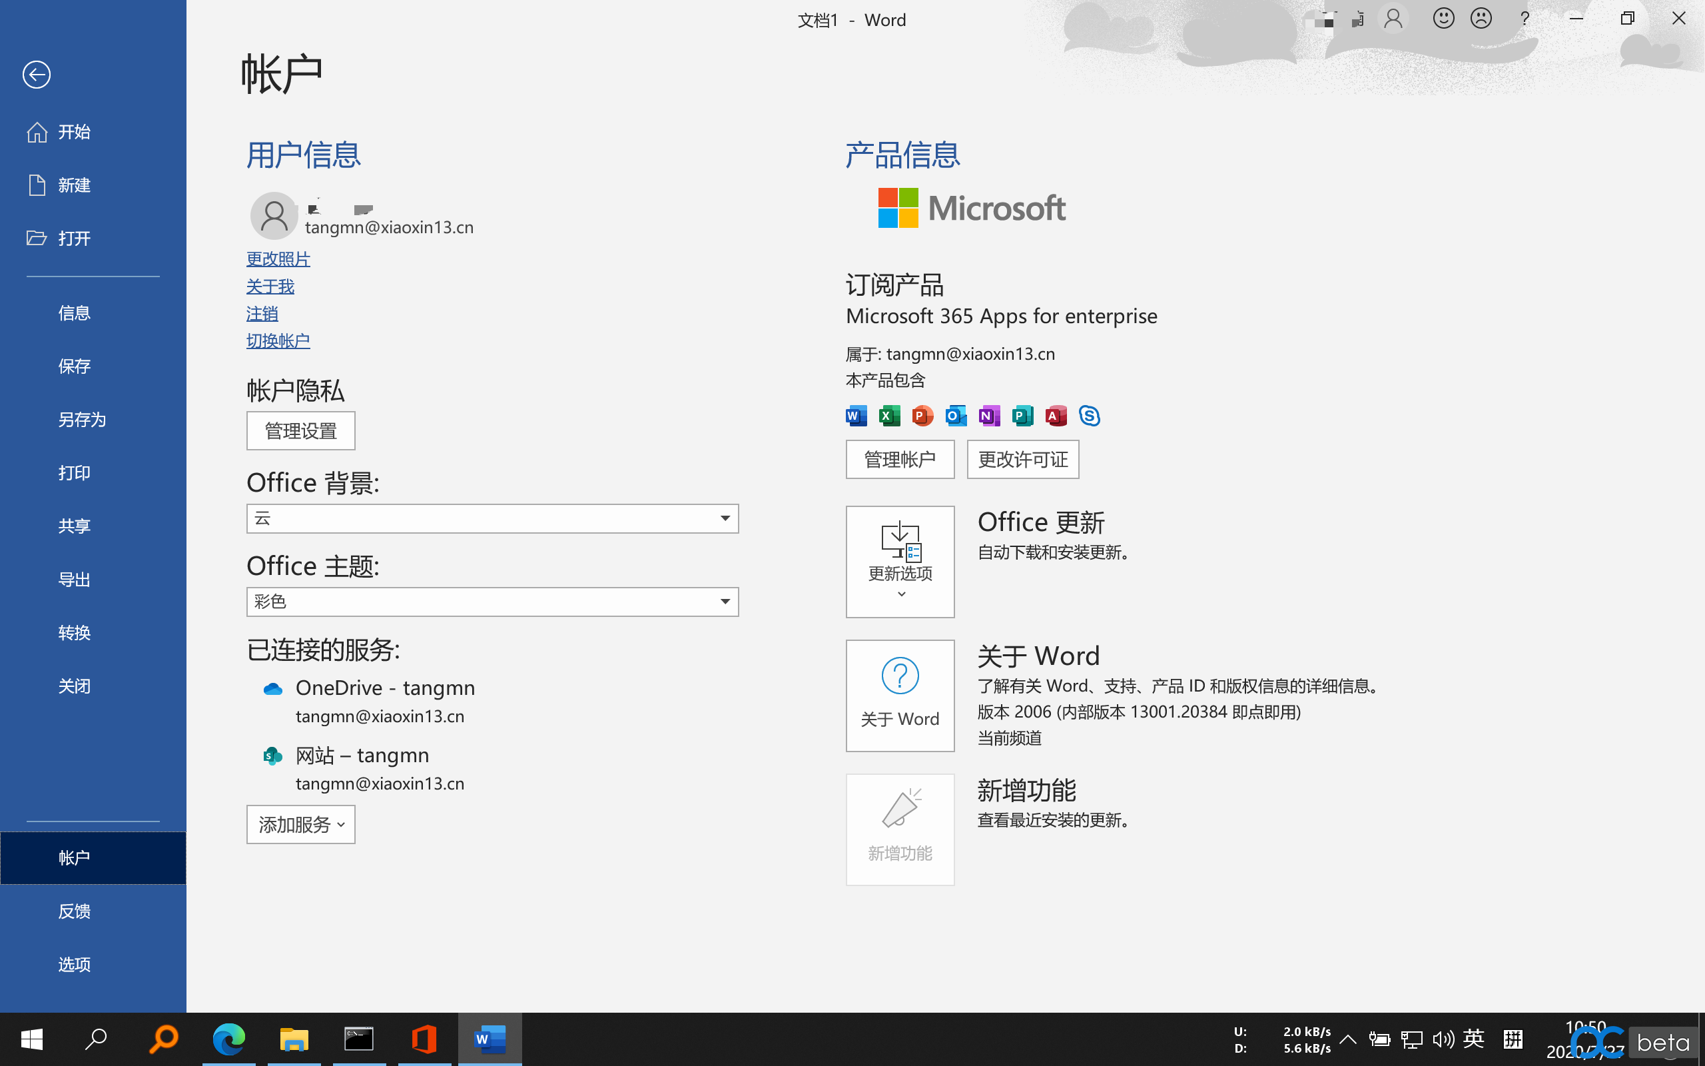
Task: Click the Publisher product icon
Action: pos(1022,416)
